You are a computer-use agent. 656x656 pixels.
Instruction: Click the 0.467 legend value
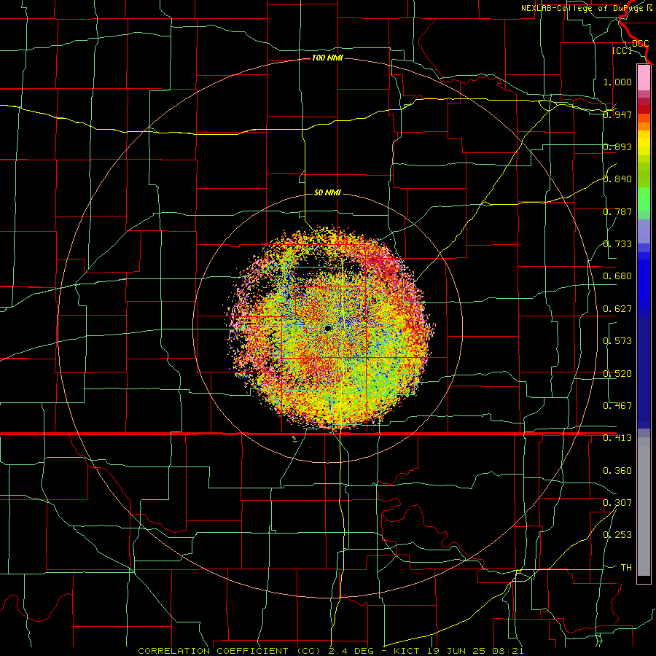(617, 406)
